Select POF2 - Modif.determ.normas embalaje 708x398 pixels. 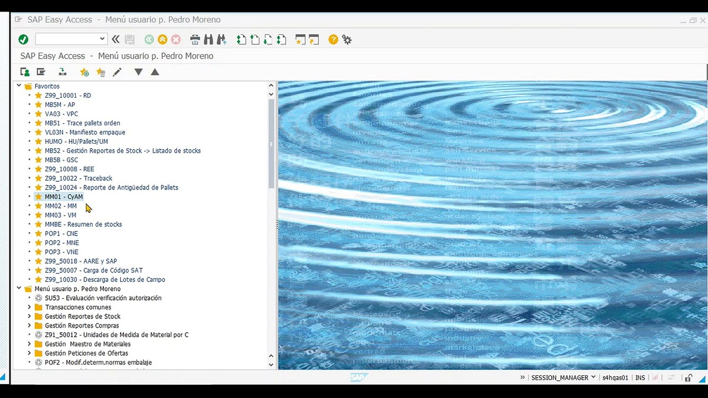pos(98,363)
